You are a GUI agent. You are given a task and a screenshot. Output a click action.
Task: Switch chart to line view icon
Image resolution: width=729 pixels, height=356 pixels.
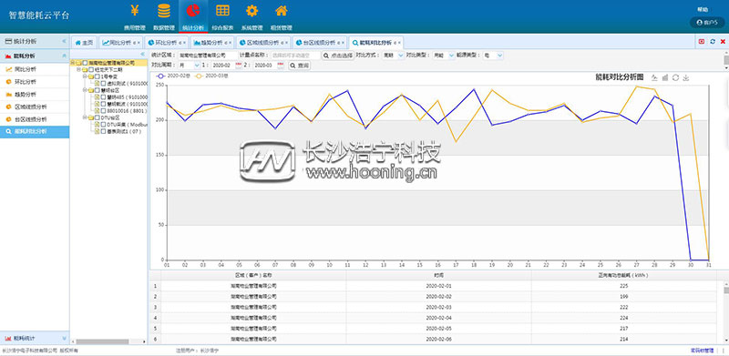(654, 77)
